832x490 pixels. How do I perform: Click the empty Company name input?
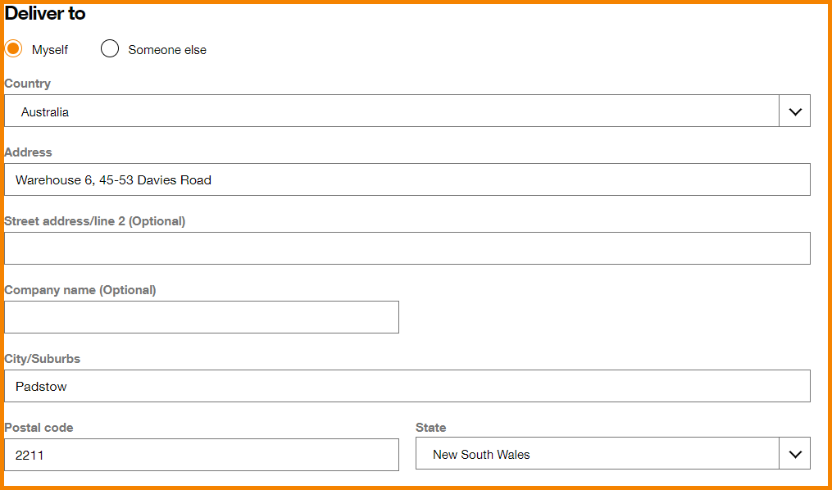pyautogui.click(x=202, y=317)
